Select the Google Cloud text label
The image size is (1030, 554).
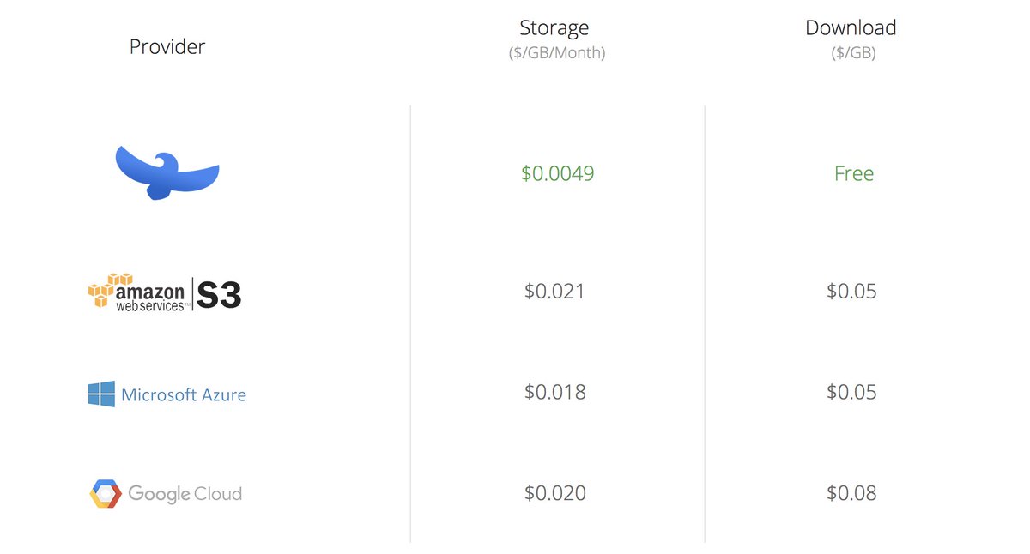[x=185, y=494]
